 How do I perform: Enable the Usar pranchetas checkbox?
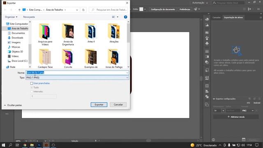(x=32, y=83)
